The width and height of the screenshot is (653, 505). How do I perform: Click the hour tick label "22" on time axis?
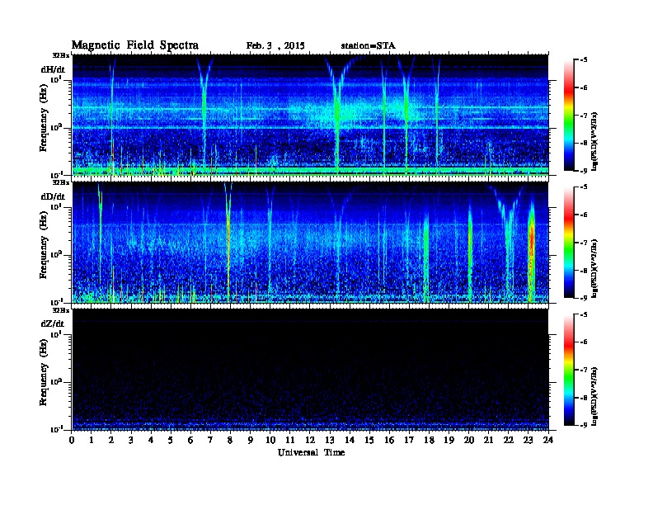[509, 440]
